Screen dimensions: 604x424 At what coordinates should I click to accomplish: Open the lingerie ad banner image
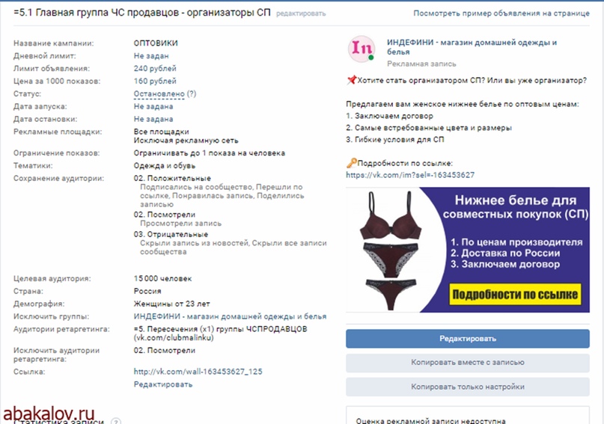pyautogui.click(x=468, y=250)
